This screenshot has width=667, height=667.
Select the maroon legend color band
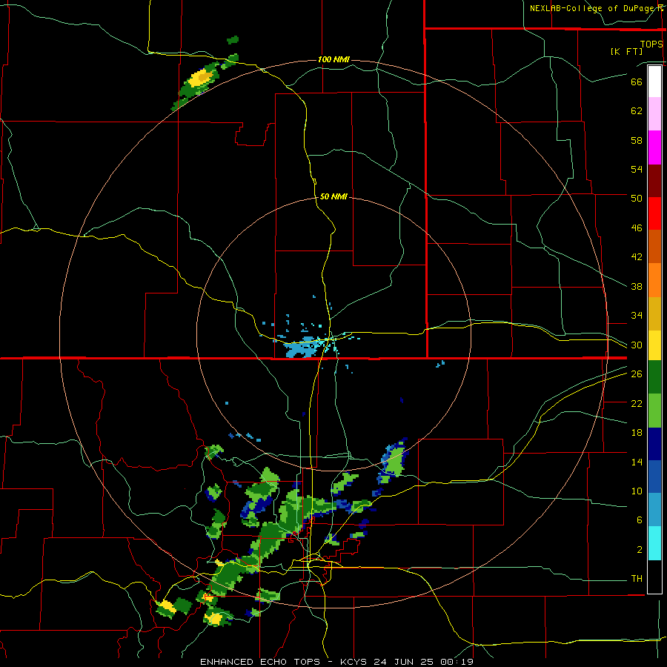654,180
